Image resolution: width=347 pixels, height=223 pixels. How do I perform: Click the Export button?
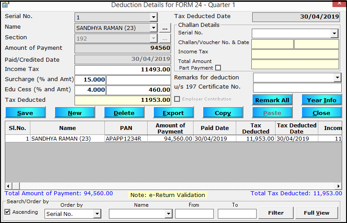pyautogui.click(x=173, y=113)
